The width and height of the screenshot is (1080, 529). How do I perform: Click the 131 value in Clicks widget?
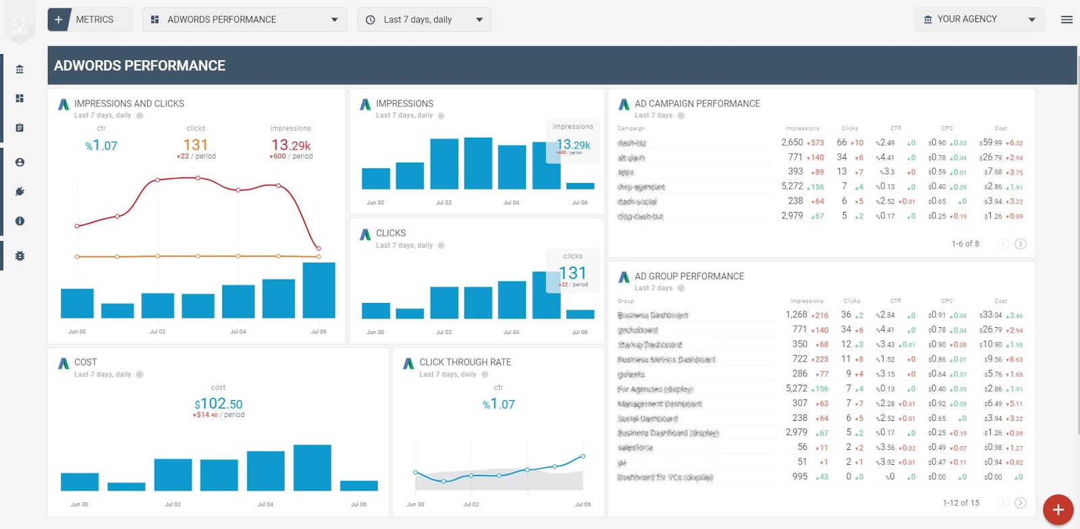pos(572,273)
